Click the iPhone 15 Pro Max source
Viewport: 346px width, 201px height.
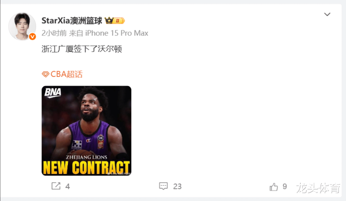pyautogui.click(x=116, y=33)
